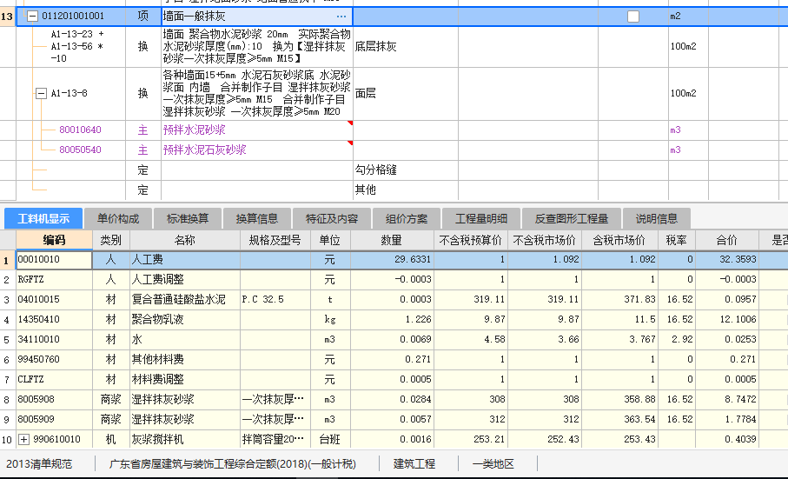Click the 税率 column header
788x479 pixels.
[677, 240]
